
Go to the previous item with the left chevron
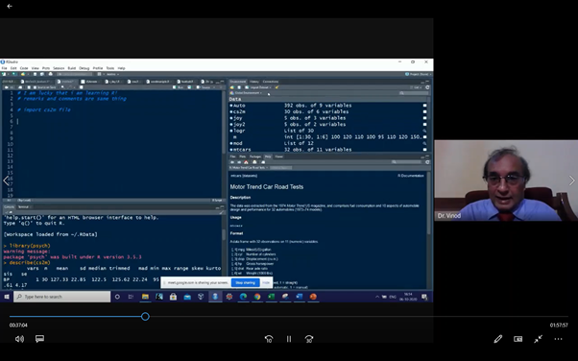[6, 180]
